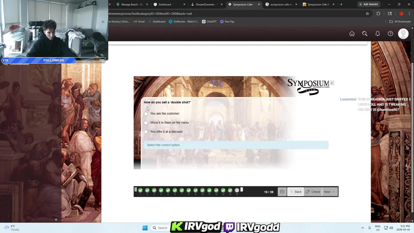Open the Rise Pay bookmark
Screen dimensions: 414x233
pos(227,22)
